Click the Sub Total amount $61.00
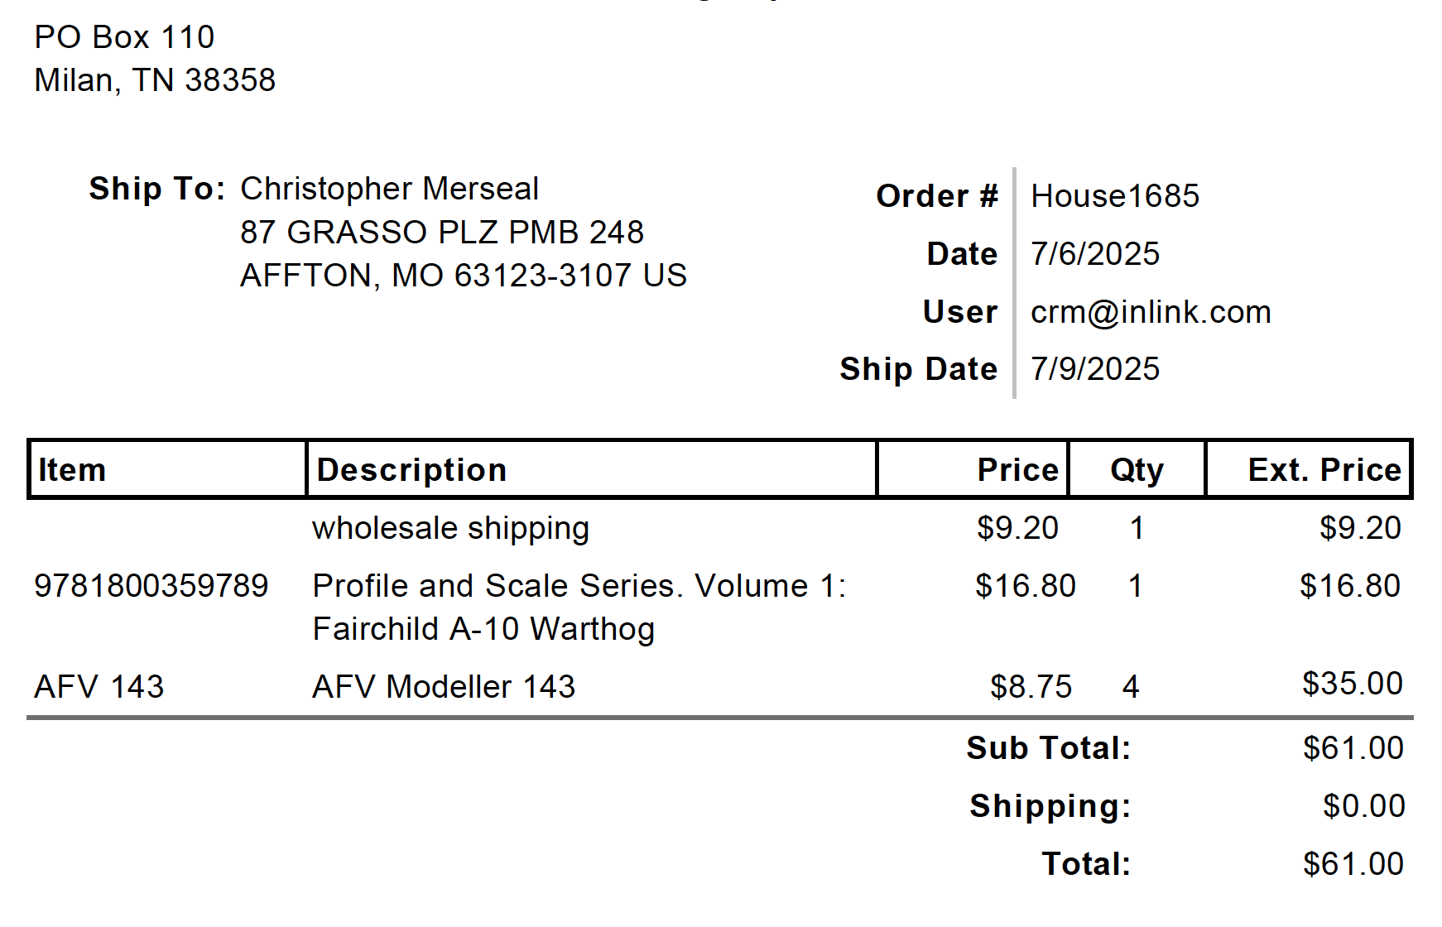1442x927 pixels. click(1353, 748)
